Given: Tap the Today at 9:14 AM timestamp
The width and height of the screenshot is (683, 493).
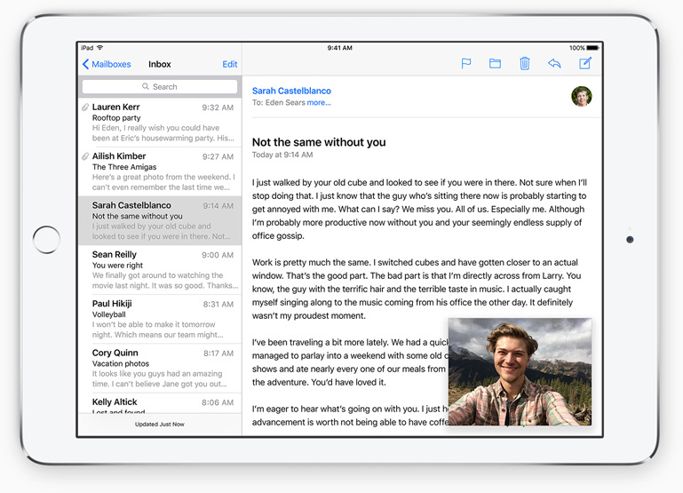Looking at the screenshot, I should tap(282, 155).
